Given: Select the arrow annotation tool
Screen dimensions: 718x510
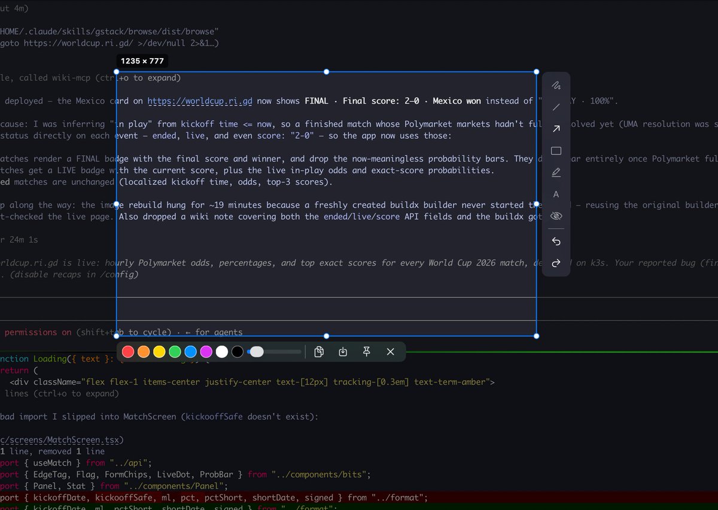Looking at the screenshot, I should click(556, 129).
